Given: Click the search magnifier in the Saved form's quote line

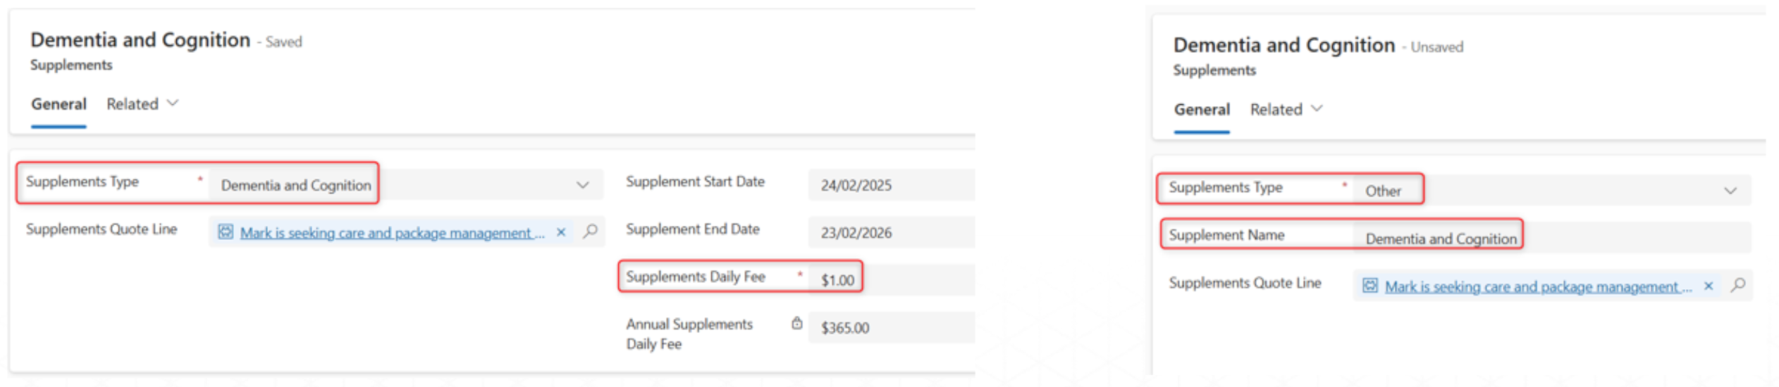Looking at the screenshot, I should (x=591, y=231).
